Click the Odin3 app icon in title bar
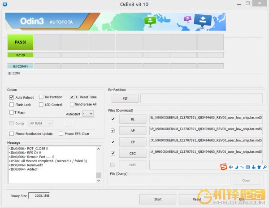The width and height of the screenshot is (269, 208). click(5, 4)
